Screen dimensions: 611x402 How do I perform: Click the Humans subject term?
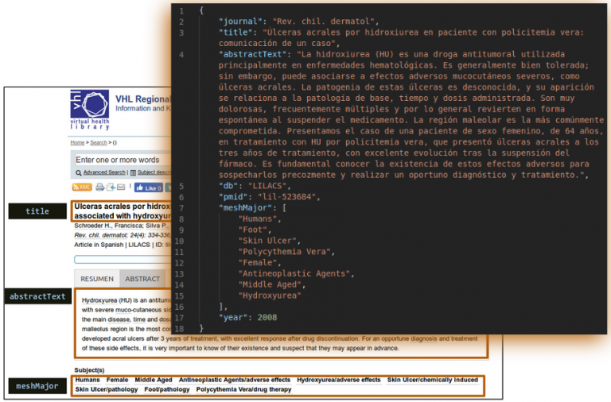(88, 380)
